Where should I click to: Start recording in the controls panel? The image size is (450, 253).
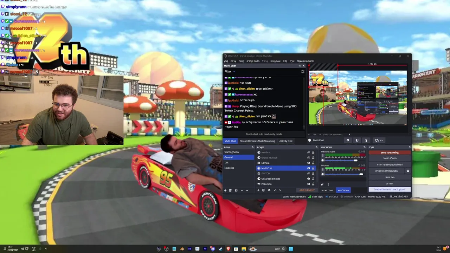click(x=390, y=158)
